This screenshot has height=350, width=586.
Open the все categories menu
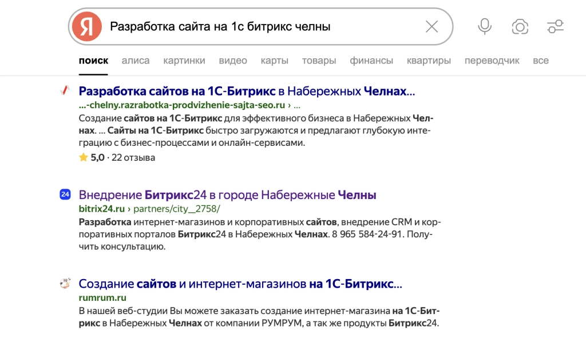(x=541, y=60)
